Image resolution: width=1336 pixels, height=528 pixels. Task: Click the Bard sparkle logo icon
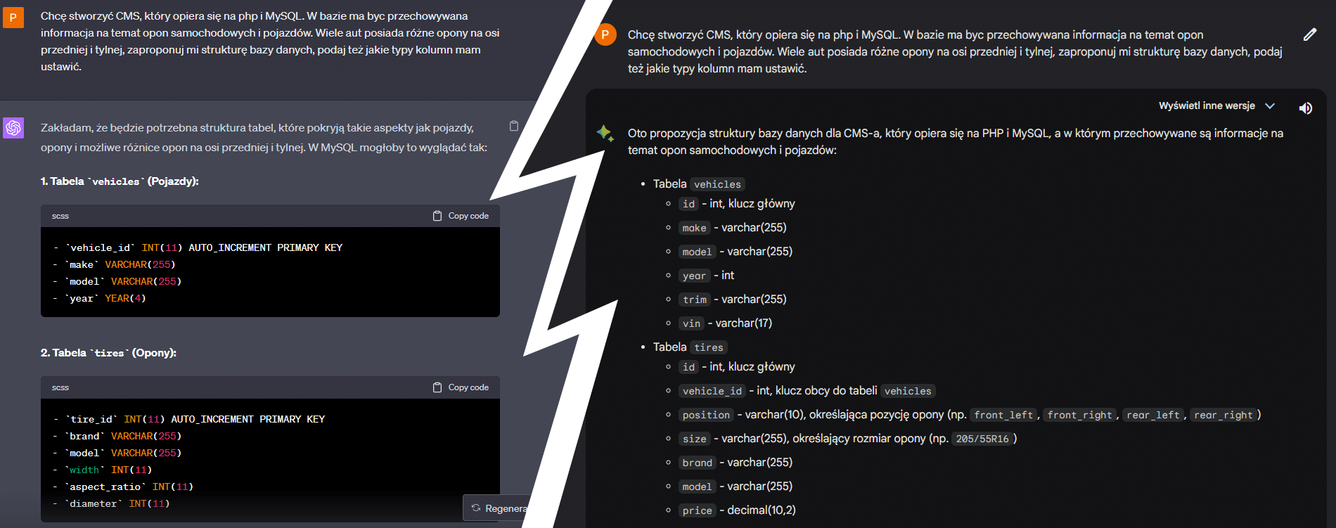coord(605,133)
